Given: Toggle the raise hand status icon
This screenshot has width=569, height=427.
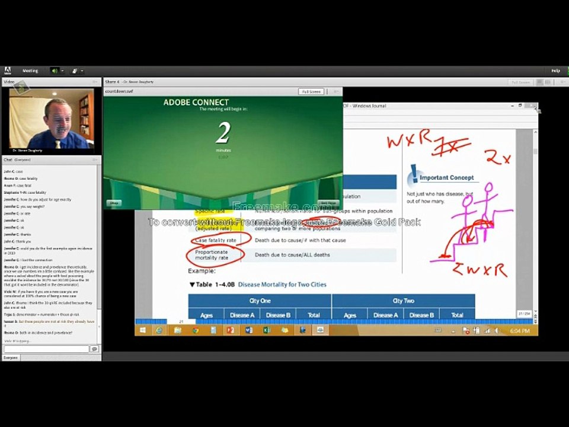Looking at the screenshot, I should pos(75,71).
